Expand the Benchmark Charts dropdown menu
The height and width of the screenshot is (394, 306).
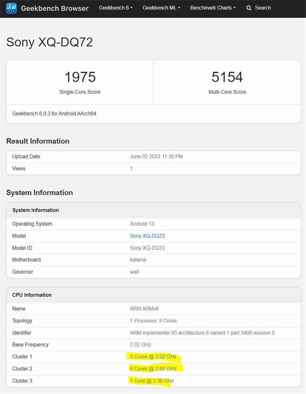[213, 8]
